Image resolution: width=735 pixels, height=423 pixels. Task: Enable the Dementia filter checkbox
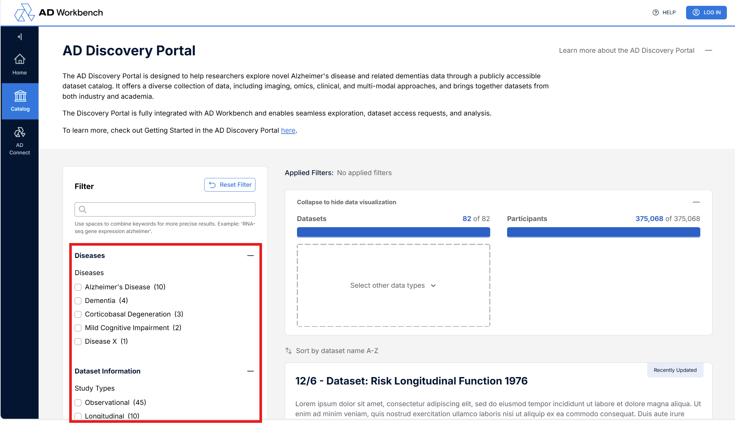click(x=78, y=301)
